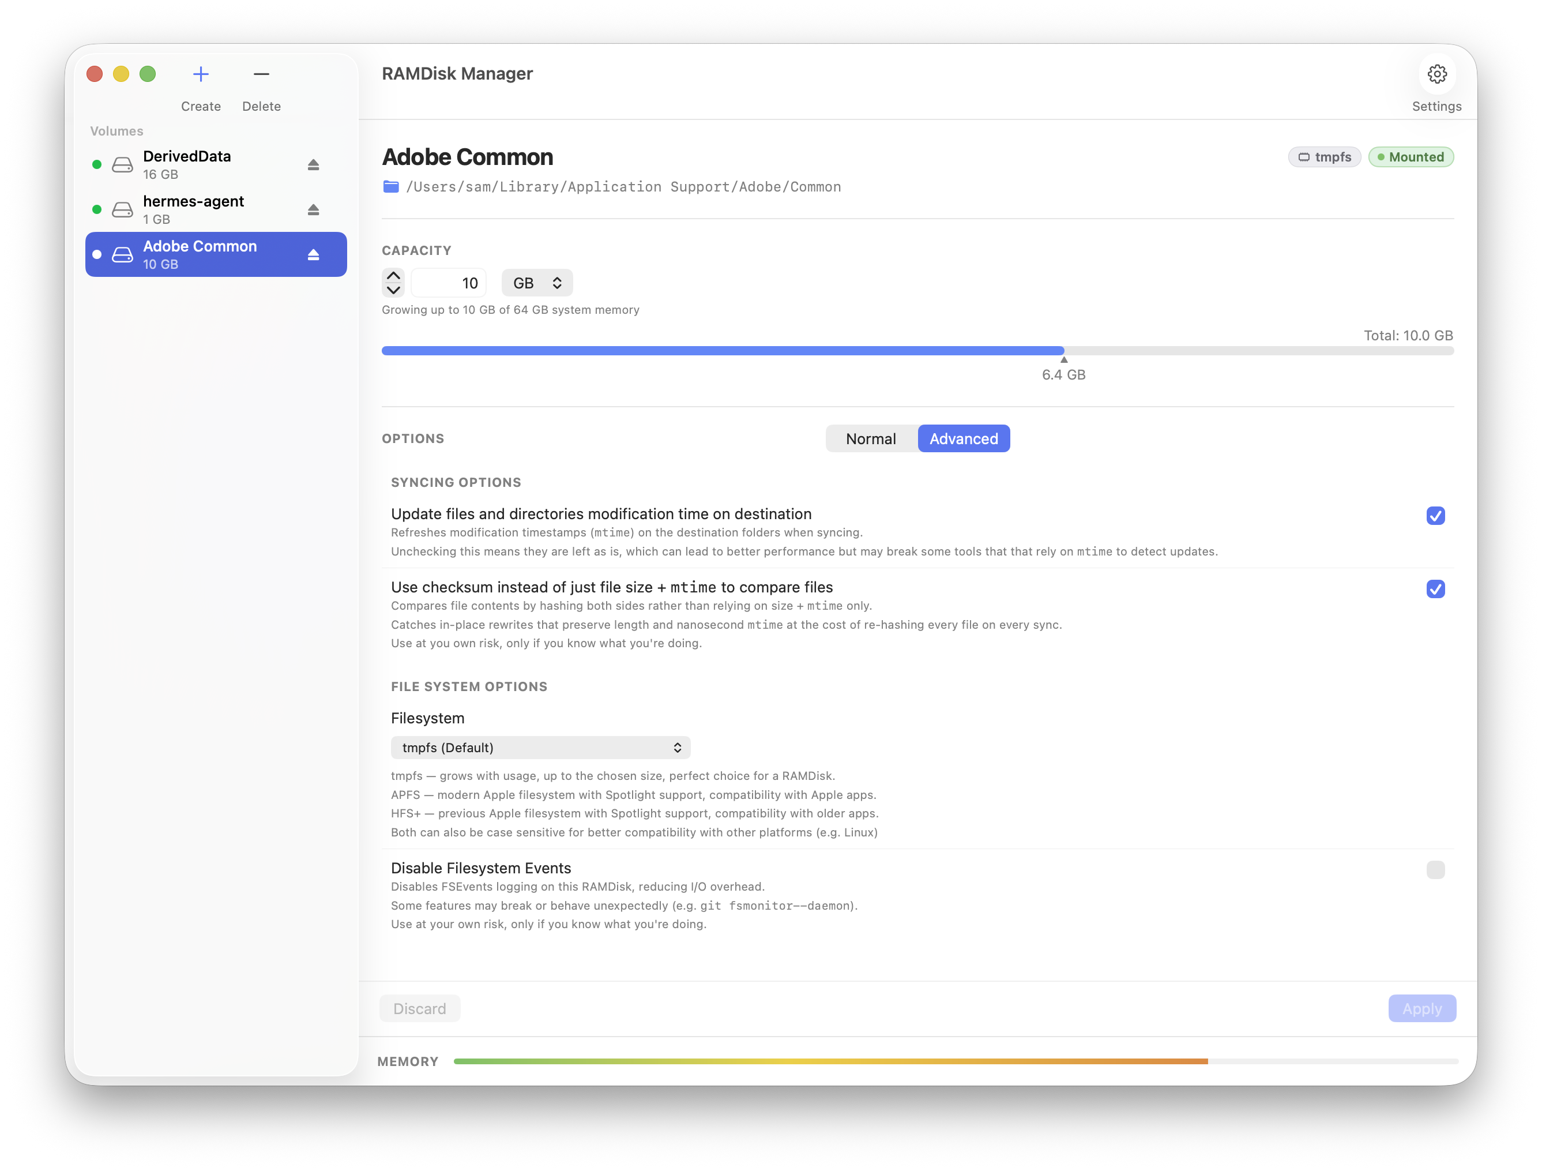Click the Delete toolbar label

coord(261,106)
